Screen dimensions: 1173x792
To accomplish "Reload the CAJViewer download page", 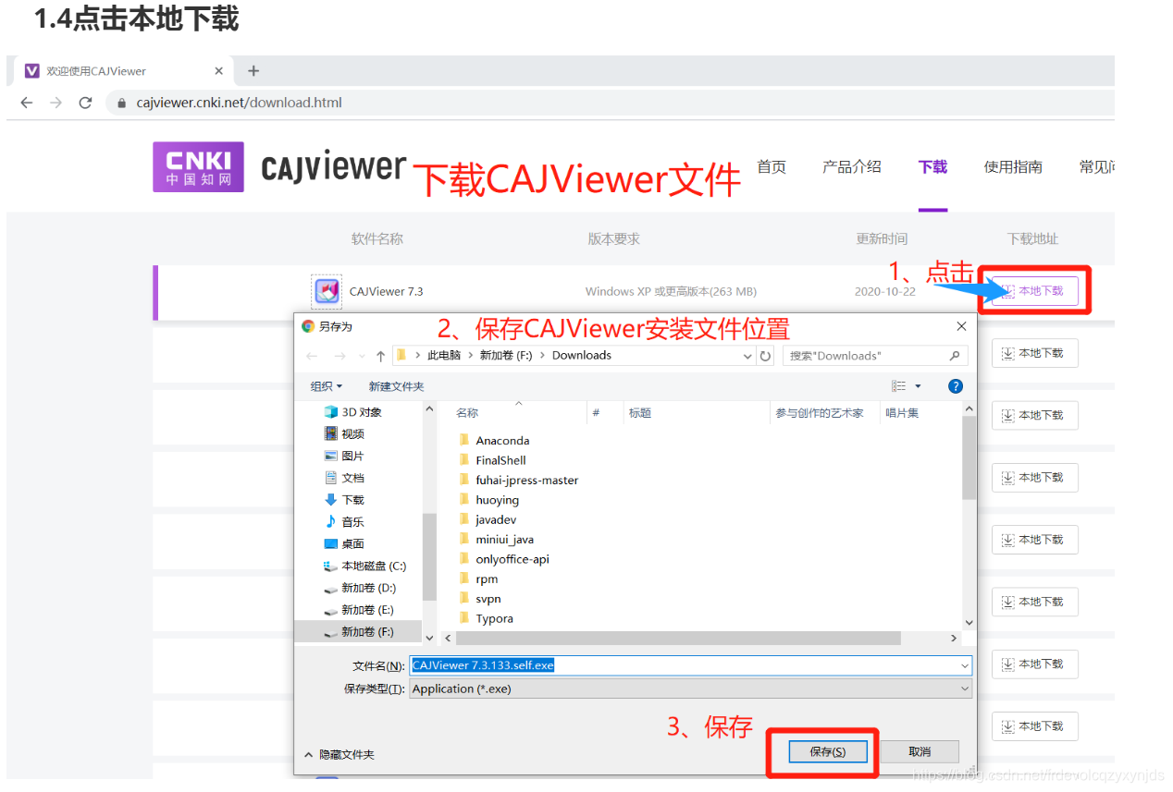I will pyautogui.click(x=85, y=103).
